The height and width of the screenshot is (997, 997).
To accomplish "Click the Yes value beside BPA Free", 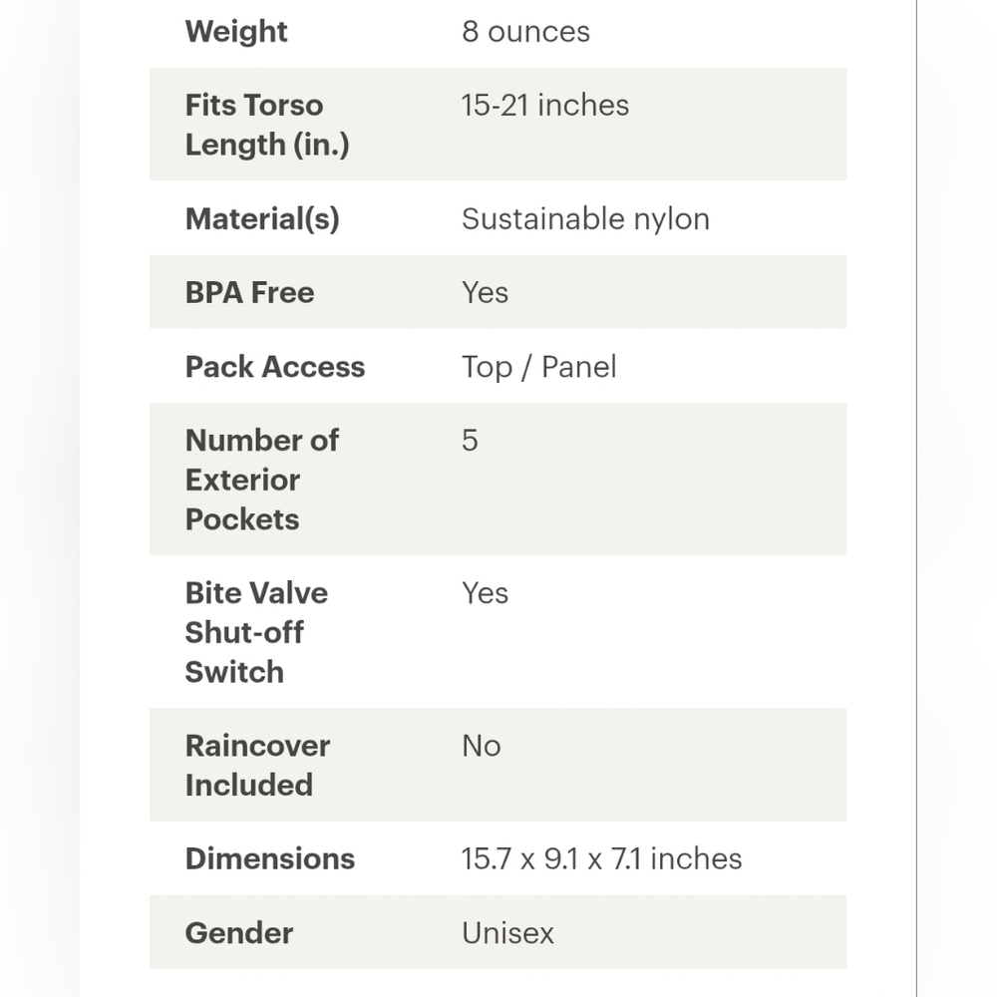I will coord(486,293).
